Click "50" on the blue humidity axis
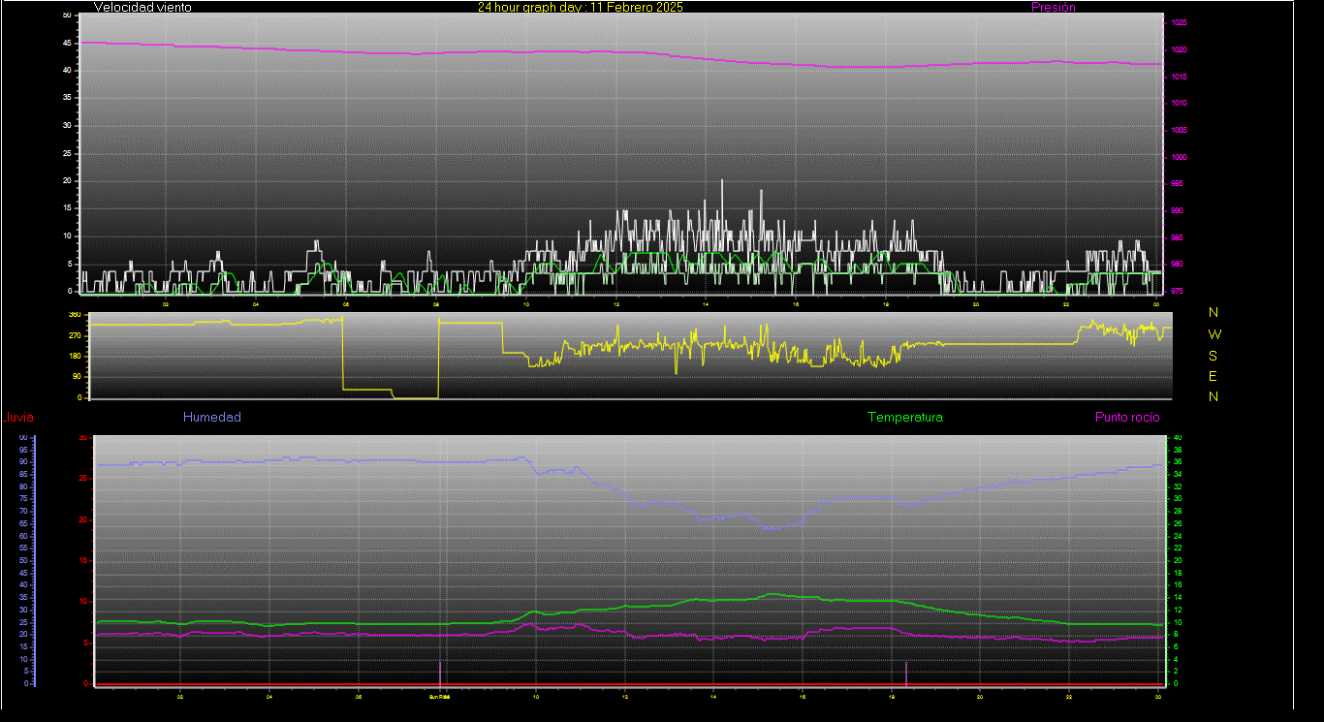The width and height of the screenshot is (1324, 722). tap(22, 560)
